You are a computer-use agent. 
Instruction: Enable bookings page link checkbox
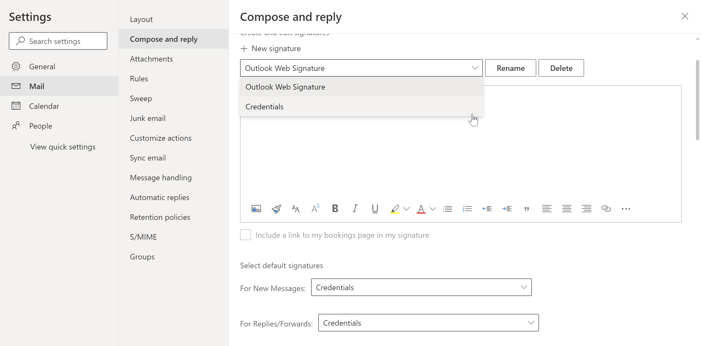tap(245, 235)
